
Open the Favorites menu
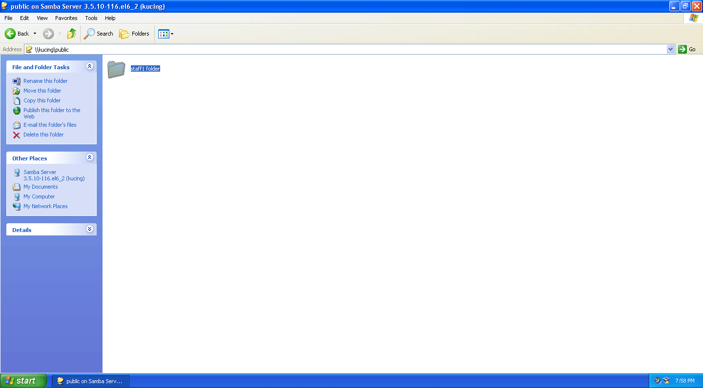tap(66, 18)
